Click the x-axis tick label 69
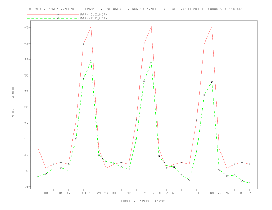The image size is (272, 210). click(x=212, y=193)
